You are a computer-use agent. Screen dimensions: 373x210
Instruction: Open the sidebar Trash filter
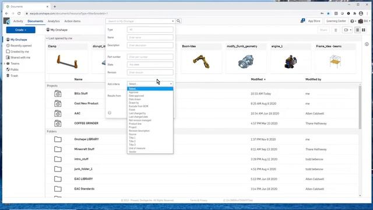pos(14,76)
